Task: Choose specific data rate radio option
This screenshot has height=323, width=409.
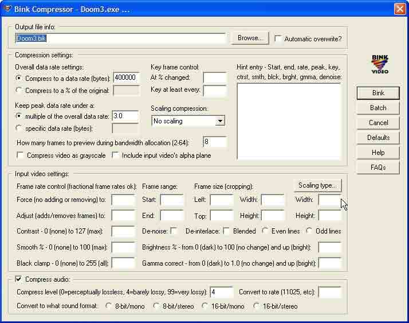Action: coord(19,129)
